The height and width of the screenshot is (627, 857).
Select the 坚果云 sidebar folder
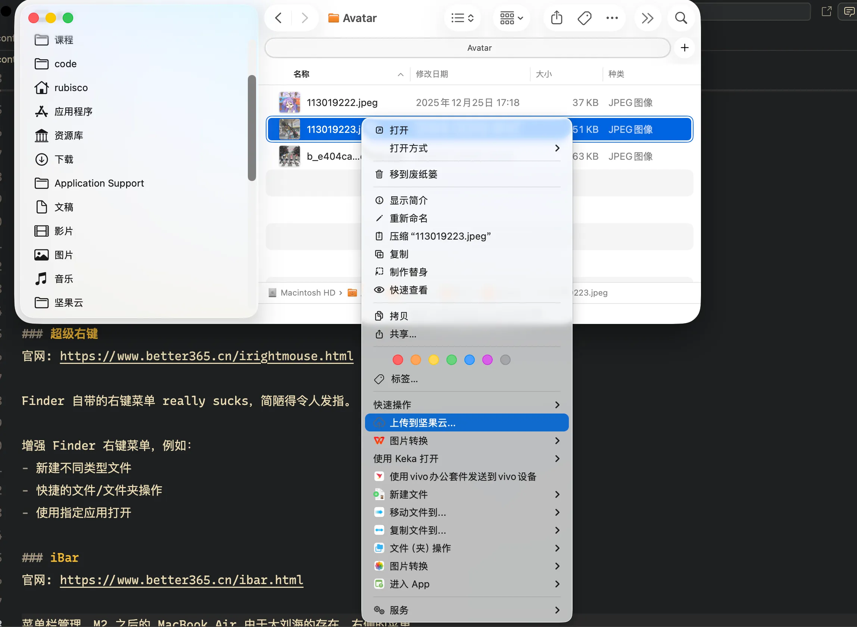pos(68,303)
